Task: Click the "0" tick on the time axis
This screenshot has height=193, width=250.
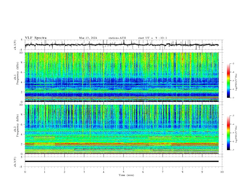Action: pos(25,172)
